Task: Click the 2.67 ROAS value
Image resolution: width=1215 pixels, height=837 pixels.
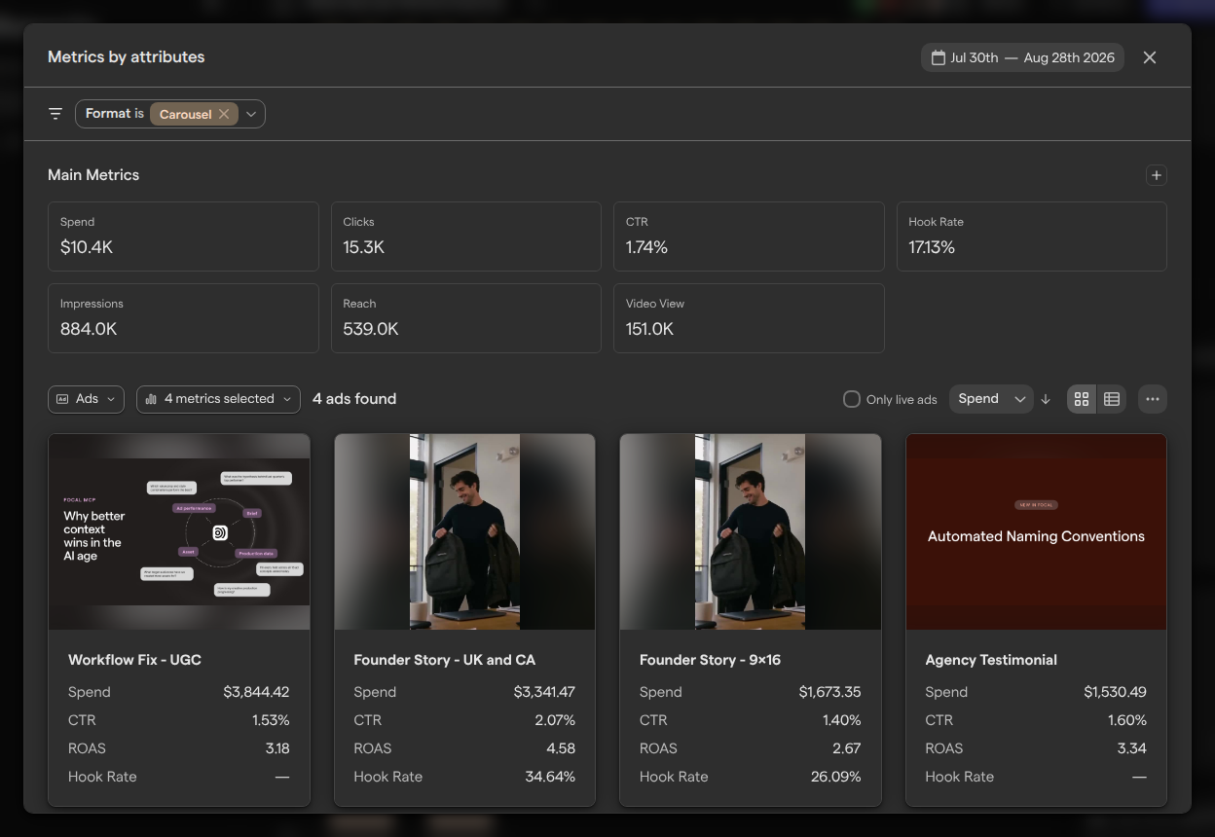Action: [847, 748]
